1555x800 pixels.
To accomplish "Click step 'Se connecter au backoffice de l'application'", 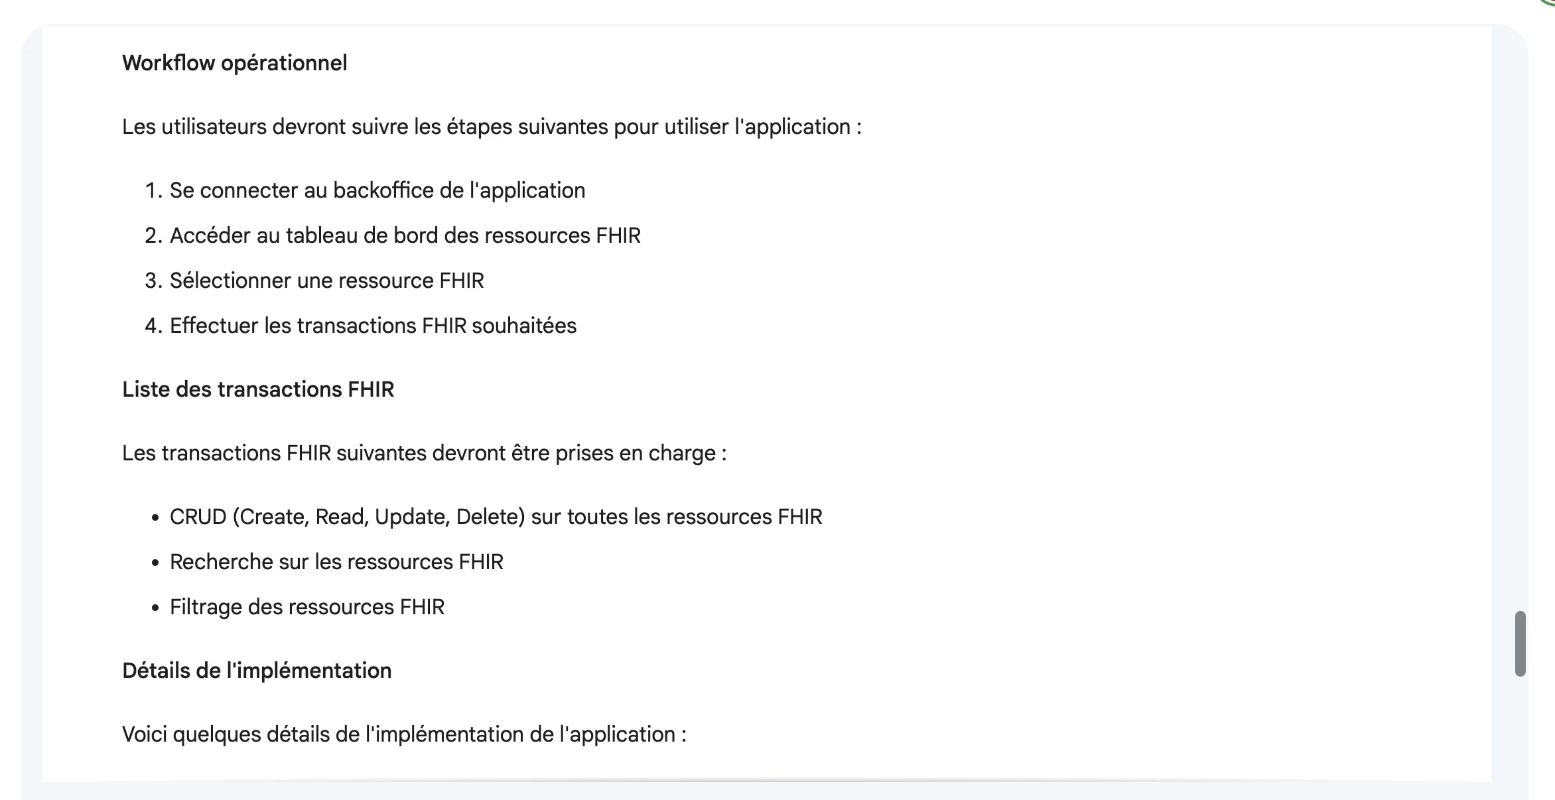I will click(x=377, y=190).
